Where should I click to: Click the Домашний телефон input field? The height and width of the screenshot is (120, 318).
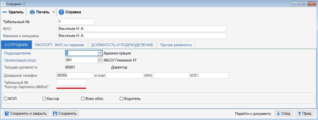[x=75, y=75]
